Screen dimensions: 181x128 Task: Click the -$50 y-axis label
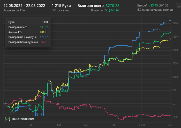[x=175, y=117]
